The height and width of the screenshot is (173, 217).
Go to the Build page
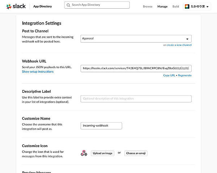(176, 6)
